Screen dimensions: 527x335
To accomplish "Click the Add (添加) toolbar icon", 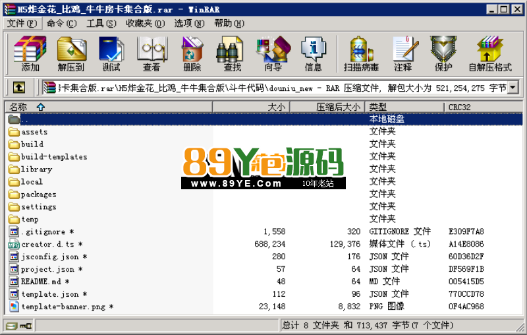I will click(x=30, y=53).
